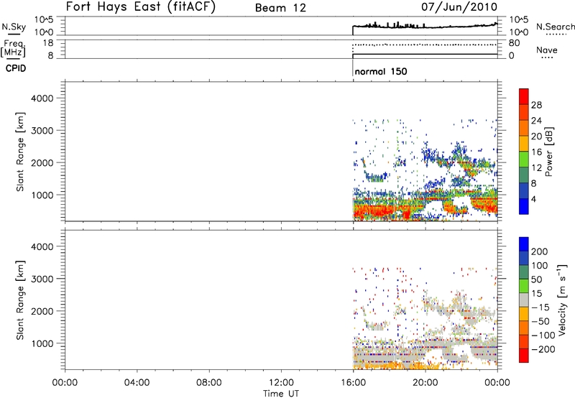Click the 'Velocity [m s-1]' colorbar title
Viewport: 575px width, 398px height.
(562, 300)
